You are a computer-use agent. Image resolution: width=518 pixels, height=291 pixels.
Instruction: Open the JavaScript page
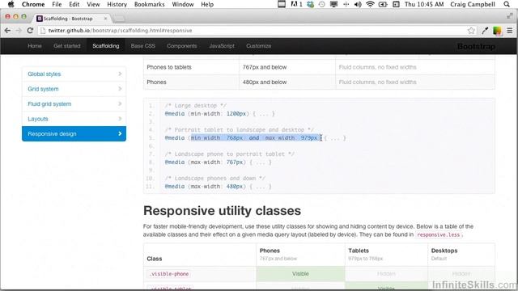tap(222, 46)
